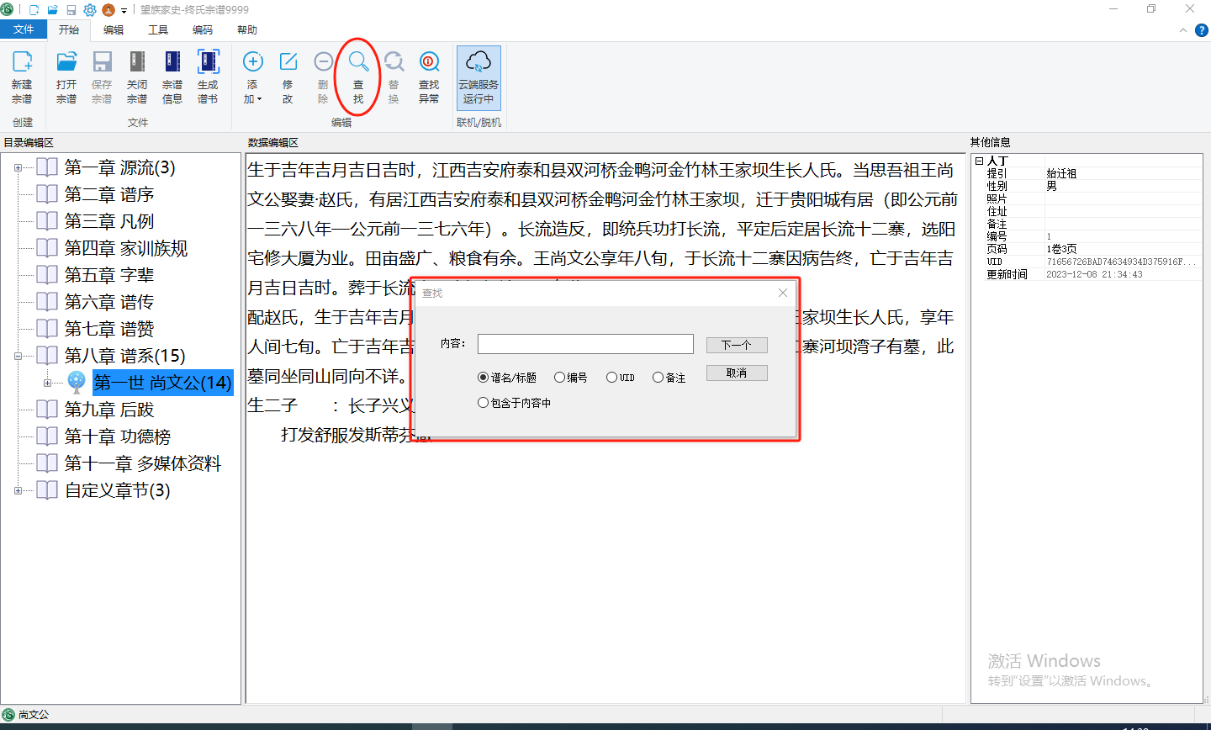This screenshot has height=730, width=1211.
Task: Open the 文件 menu tab
Action: tap(24, 29)
